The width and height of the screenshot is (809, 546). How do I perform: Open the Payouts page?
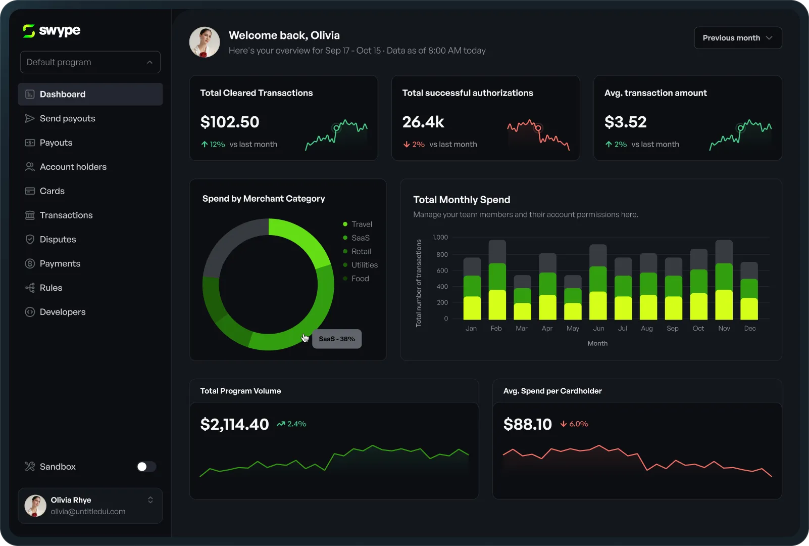[x=90, y=143]
